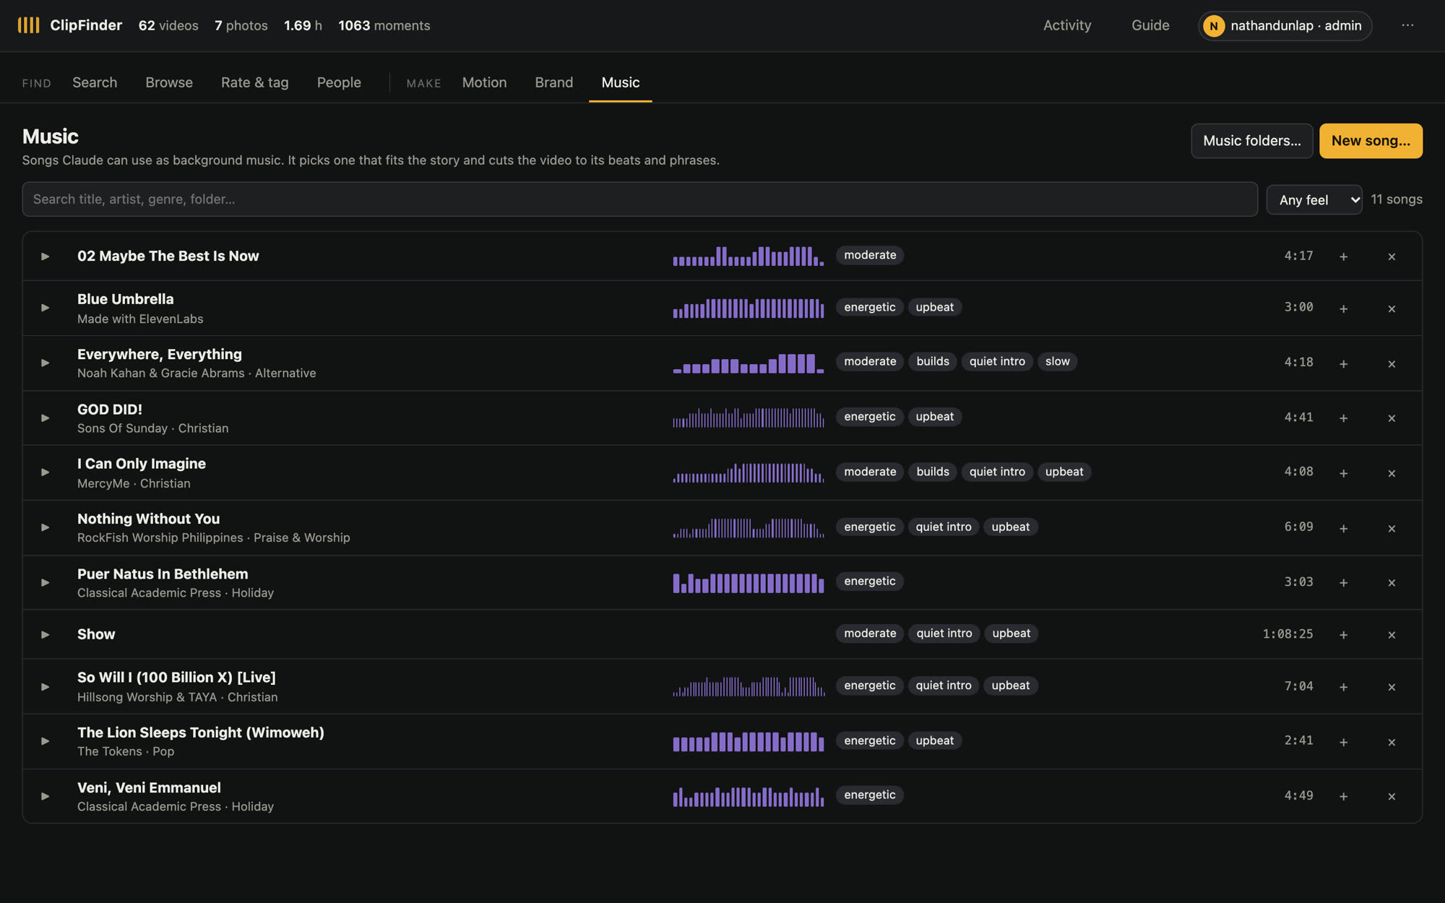Click the waveform of The Lion Sleeps Tonight
This screenshot has width=1445, height=903.
pyautogui.click(x=749, y=741)
